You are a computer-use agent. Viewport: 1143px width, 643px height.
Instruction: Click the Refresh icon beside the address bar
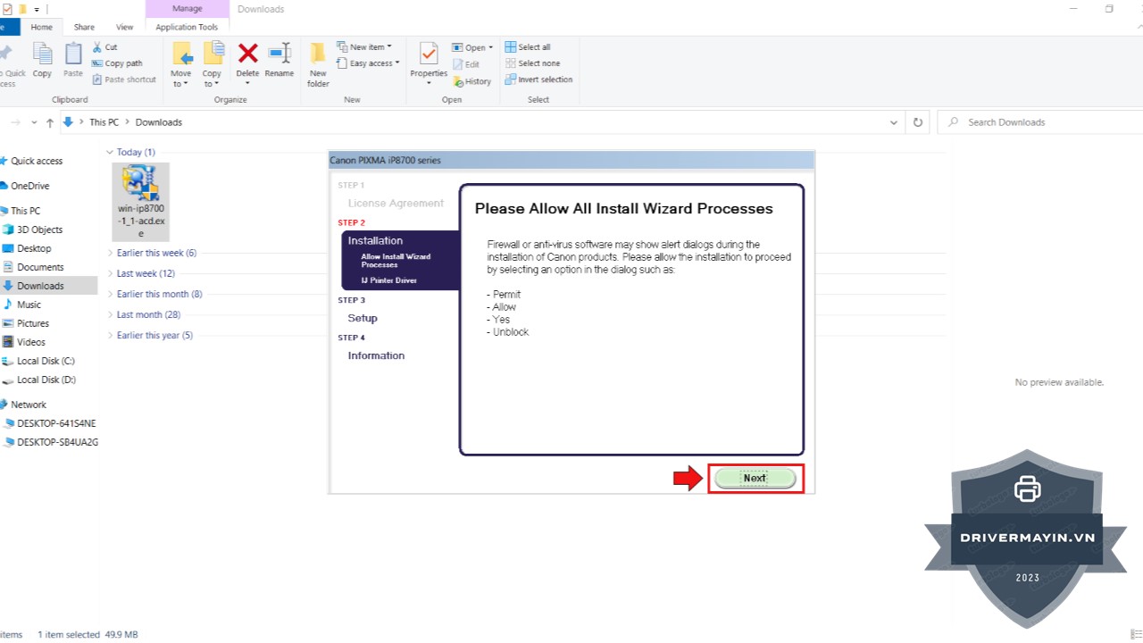pos(917,122)
